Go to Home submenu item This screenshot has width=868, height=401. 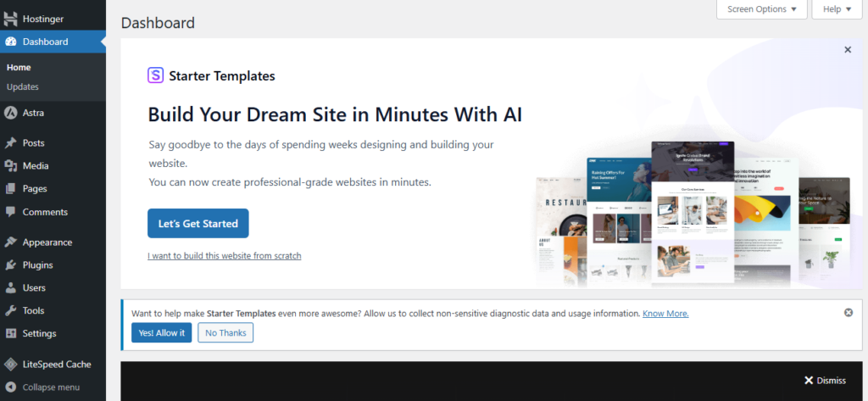19,68
